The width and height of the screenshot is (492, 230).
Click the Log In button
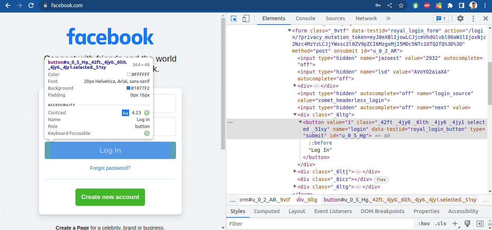tap(110, 150)
